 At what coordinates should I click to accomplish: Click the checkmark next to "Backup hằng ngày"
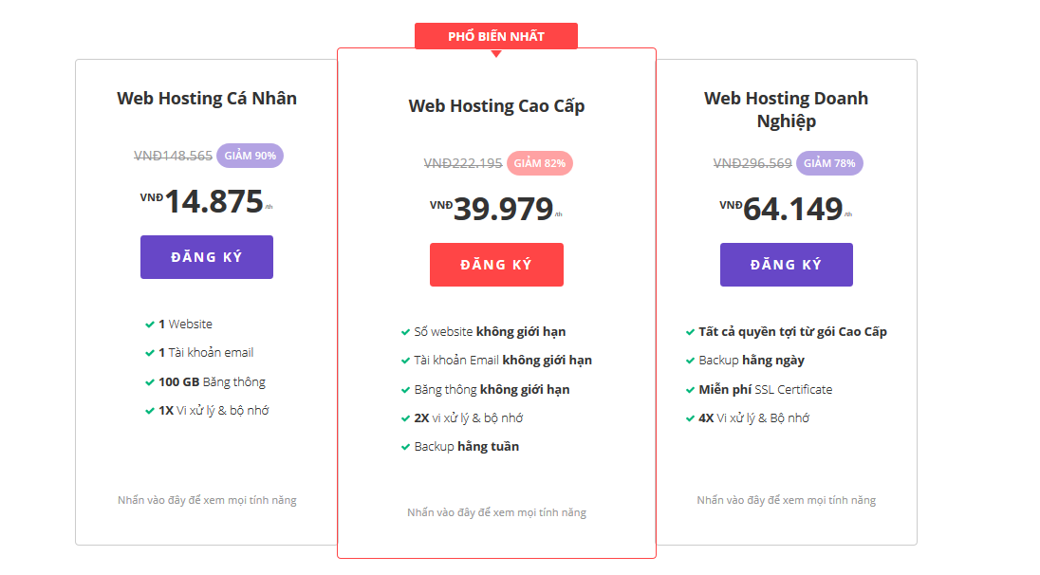(x=689, y=360)
